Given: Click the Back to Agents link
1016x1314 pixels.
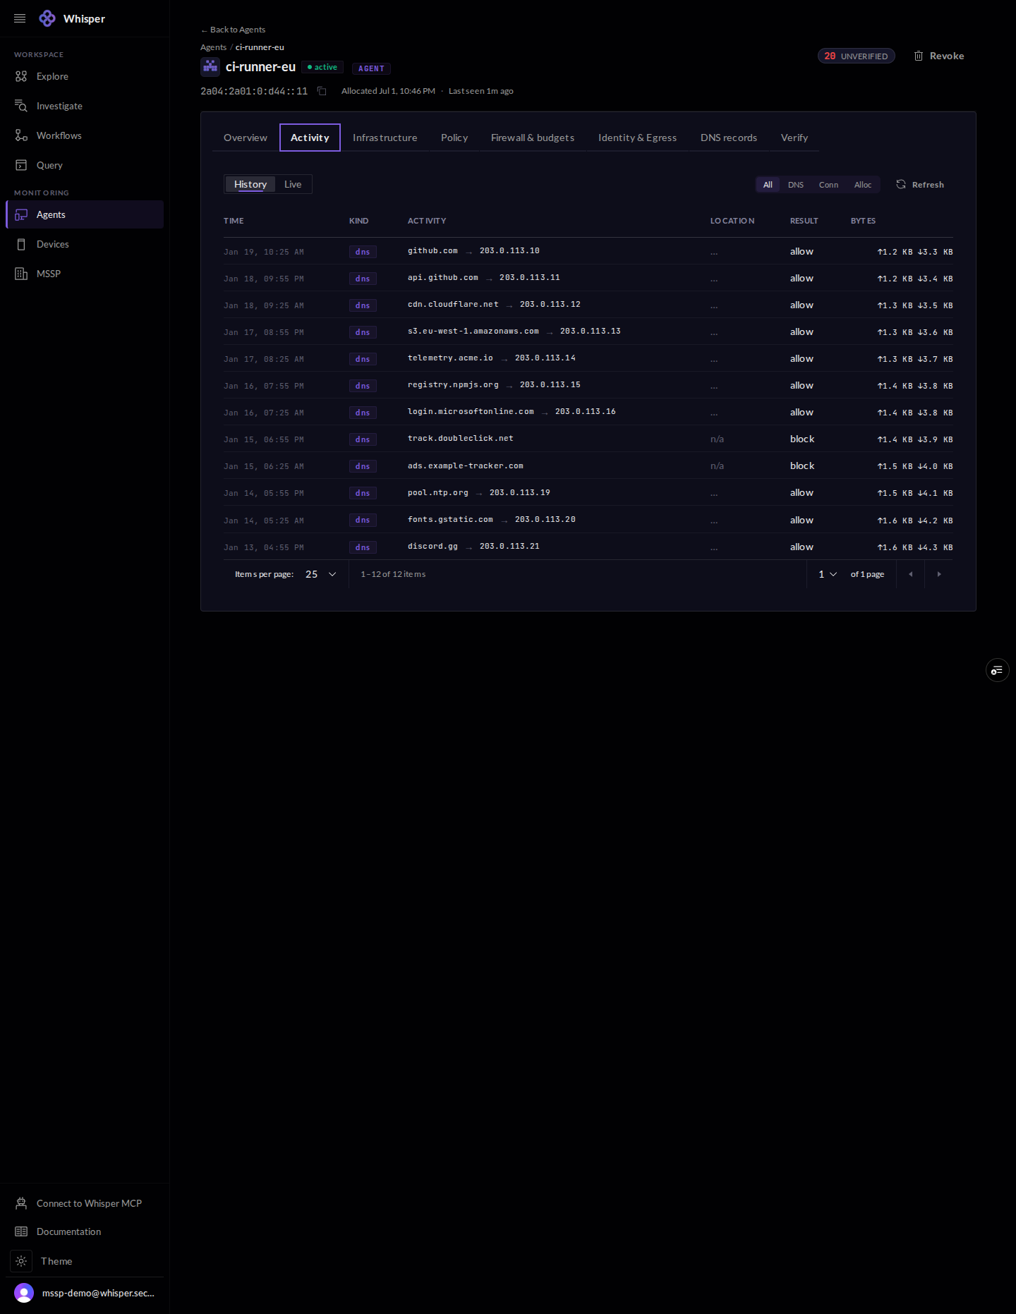Looking at the screenshot, I should coord(233,30).
